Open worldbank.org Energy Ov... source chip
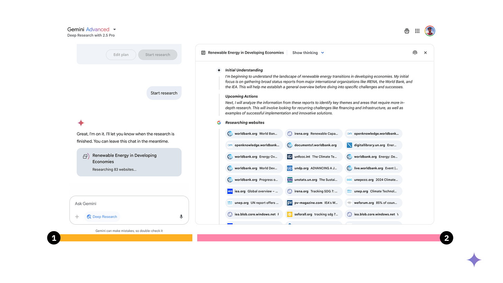 [x=254, y=157]
